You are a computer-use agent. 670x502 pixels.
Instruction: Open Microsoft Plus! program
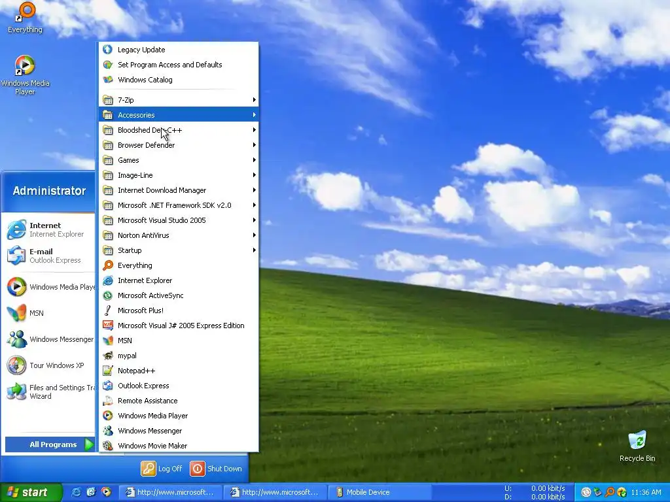[179, 310]
